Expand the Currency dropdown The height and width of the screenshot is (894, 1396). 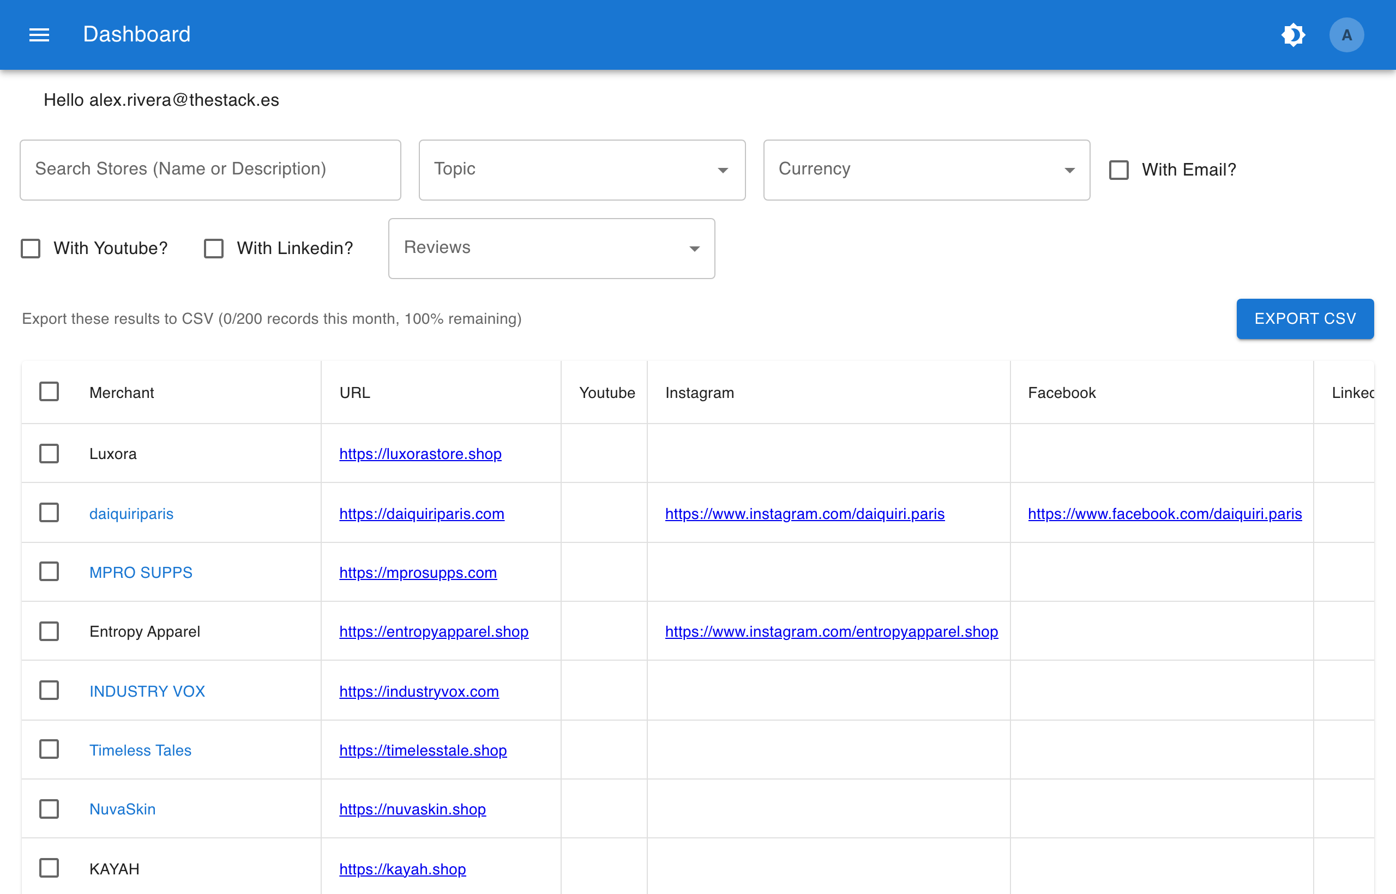[926, 170]
